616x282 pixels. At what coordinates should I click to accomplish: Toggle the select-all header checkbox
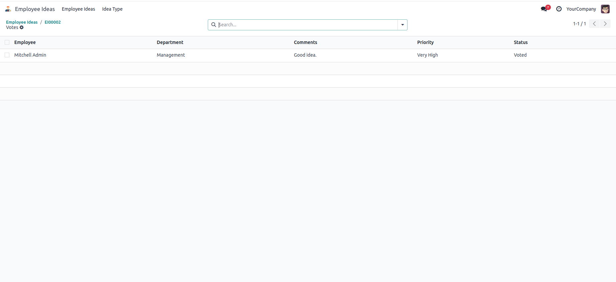click(x=7, y=42)
